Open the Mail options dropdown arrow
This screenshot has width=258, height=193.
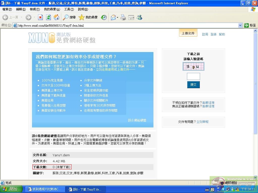117,17
